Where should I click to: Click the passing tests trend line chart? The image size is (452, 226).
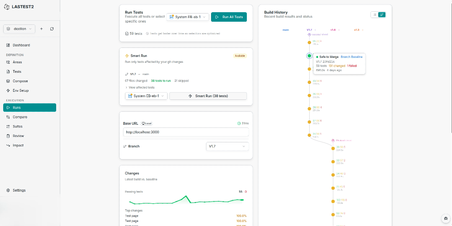(x=186, y=200)
